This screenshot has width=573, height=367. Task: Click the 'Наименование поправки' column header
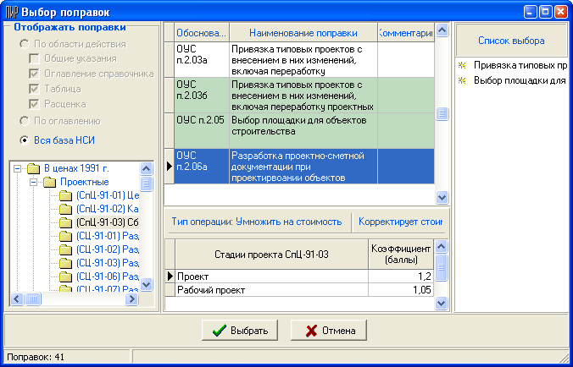[x=303, y=33]
